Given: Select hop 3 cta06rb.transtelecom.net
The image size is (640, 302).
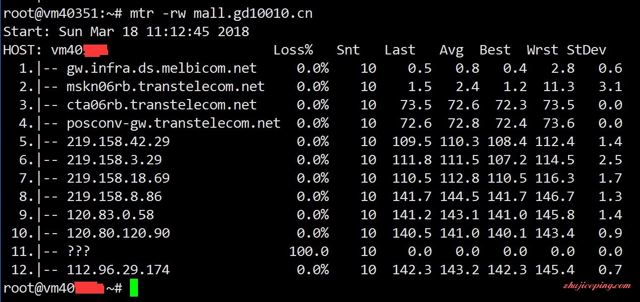Looking at the screenshot, I should 162,105.
